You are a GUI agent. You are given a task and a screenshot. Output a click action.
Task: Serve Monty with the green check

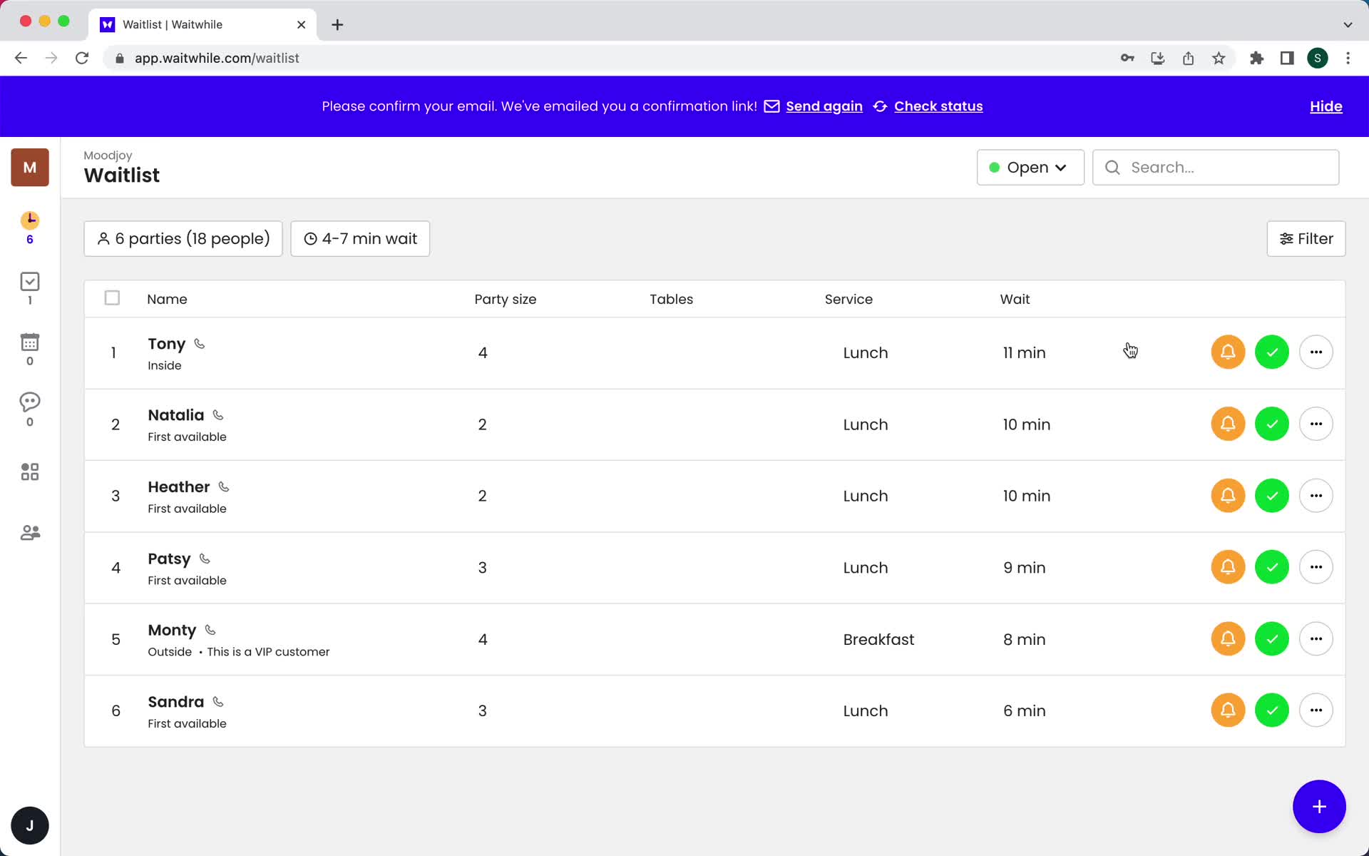coord(1272,639)
